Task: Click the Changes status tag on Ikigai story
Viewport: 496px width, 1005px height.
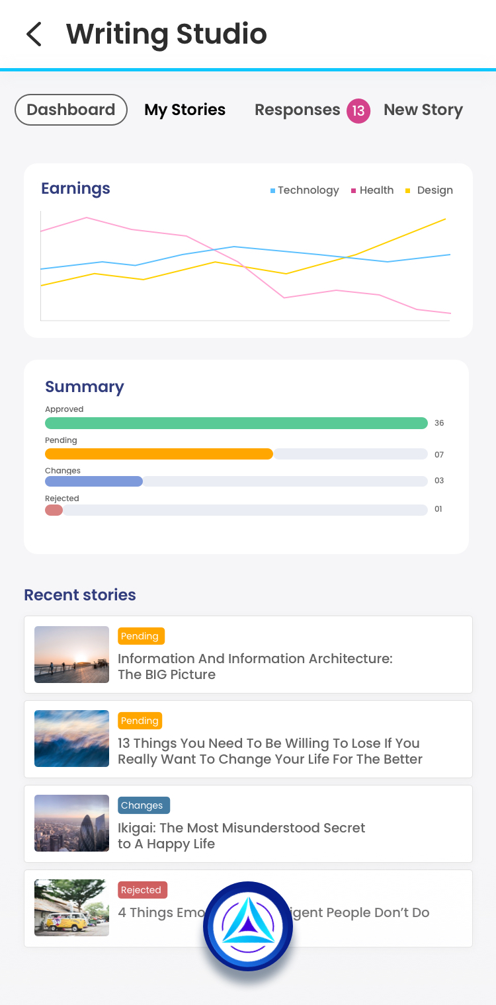Action: (x=144, y=805)
